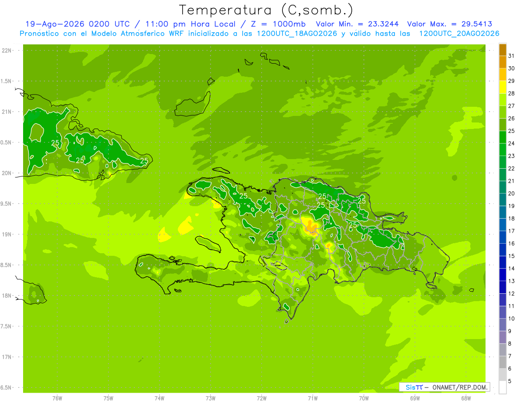Pick the dark orange swatch above 31
The height and width of the screenshot is (404, 523).
coord(503,50)
